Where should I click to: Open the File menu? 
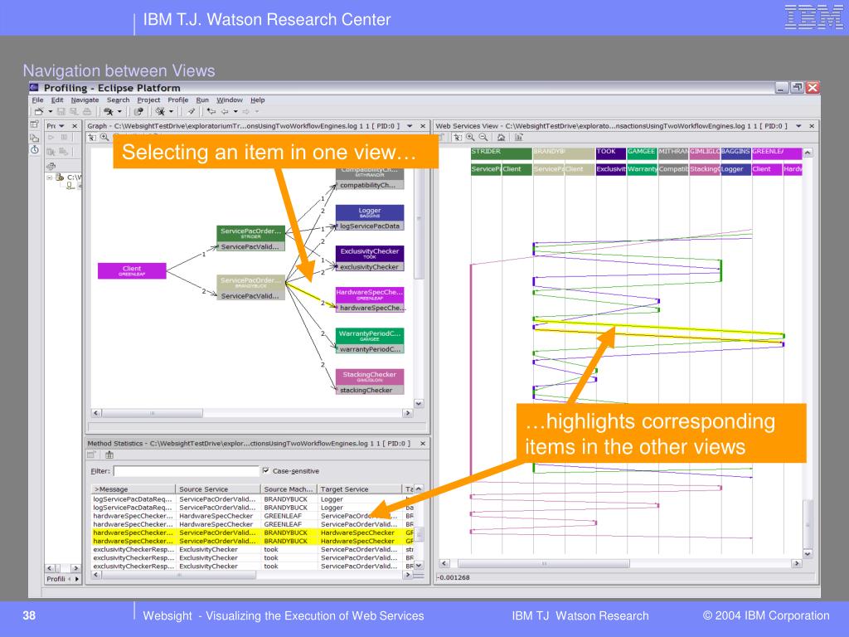(37, 100)
